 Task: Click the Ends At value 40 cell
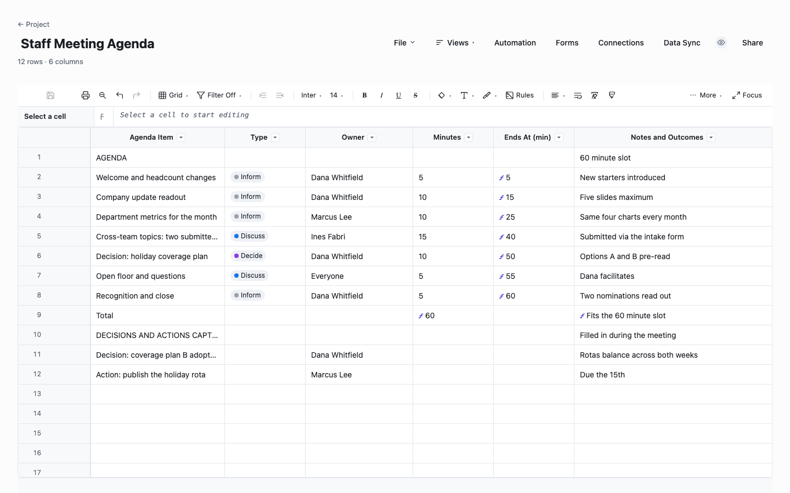click(x=534, y=237)
